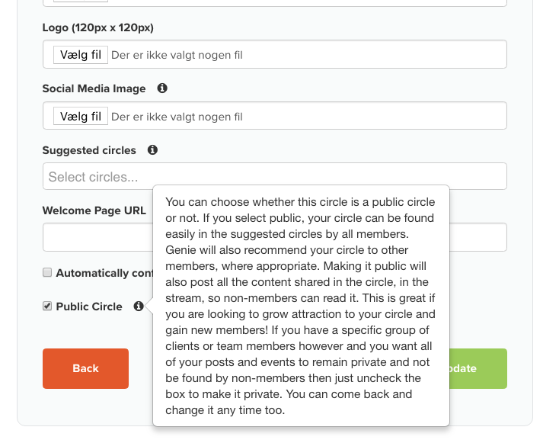This screenshot has height=443, width=543.
Task: Open the Select circles dropdown field
Action: tap(275, 176)
